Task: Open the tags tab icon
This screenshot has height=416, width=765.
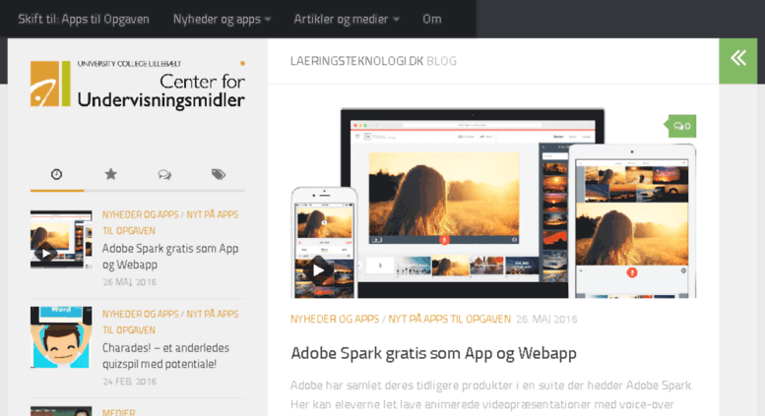Action: [219, 174]
